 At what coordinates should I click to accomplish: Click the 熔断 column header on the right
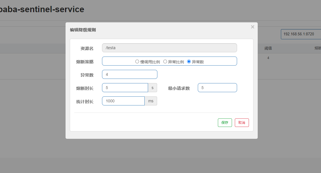(x=319, y=48)
